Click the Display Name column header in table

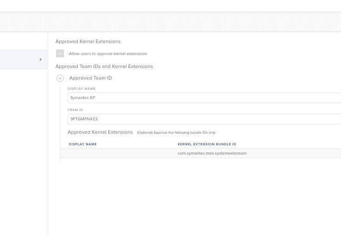tap(82, 144)
